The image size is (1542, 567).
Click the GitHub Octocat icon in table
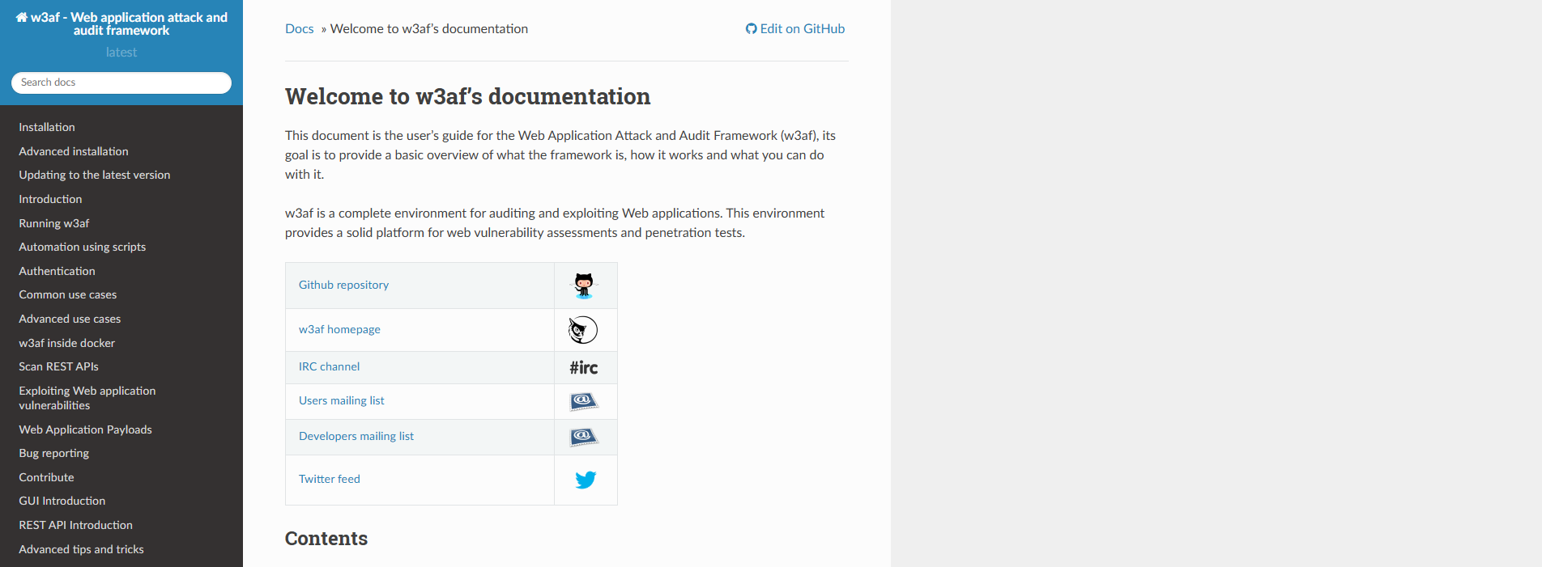click(584, 286)
